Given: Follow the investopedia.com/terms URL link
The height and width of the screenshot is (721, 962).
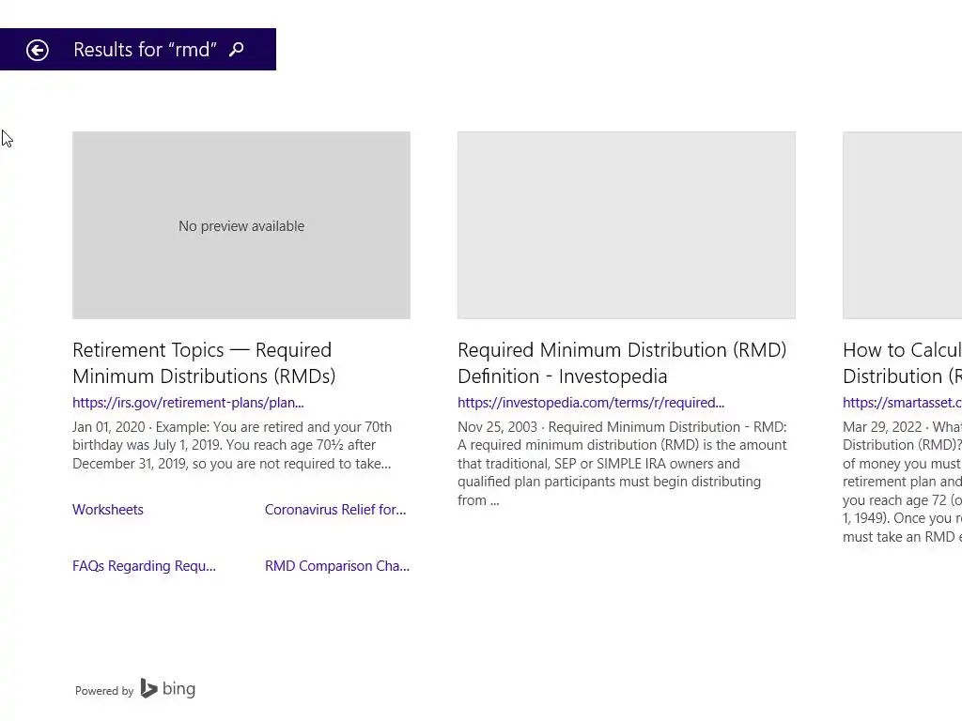Looking at the screenshot, I should (591, 403).
